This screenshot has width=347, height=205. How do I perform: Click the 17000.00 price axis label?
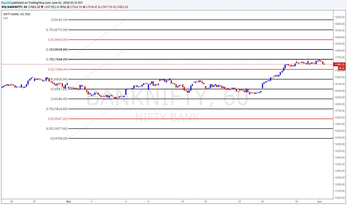(340, 78)
